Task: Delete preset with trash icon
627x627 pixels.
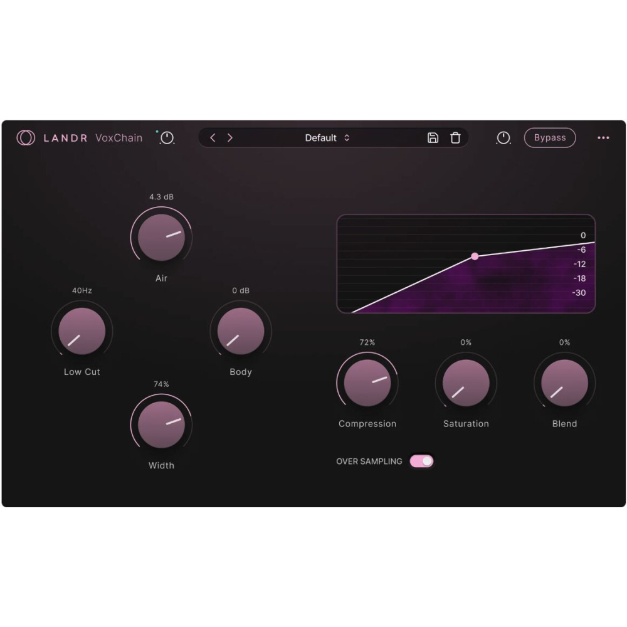Action: tap(455, 138)
